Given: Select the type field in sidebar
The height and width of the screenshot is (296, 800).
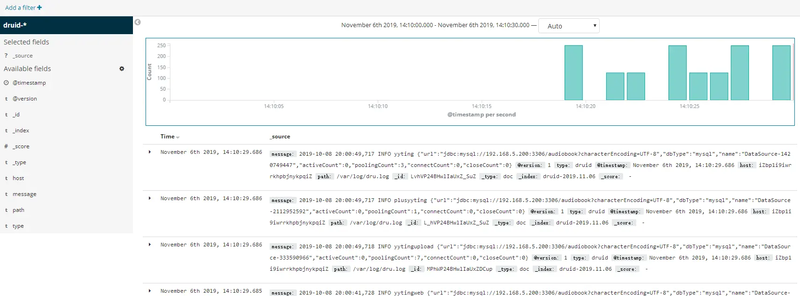Looking at the screenshot, I should pyautogui.click(x=18, y=226).
